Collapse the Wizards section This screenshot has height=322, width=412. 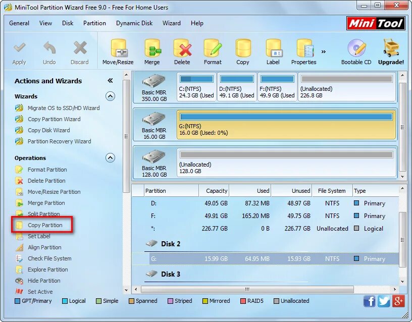111,96
